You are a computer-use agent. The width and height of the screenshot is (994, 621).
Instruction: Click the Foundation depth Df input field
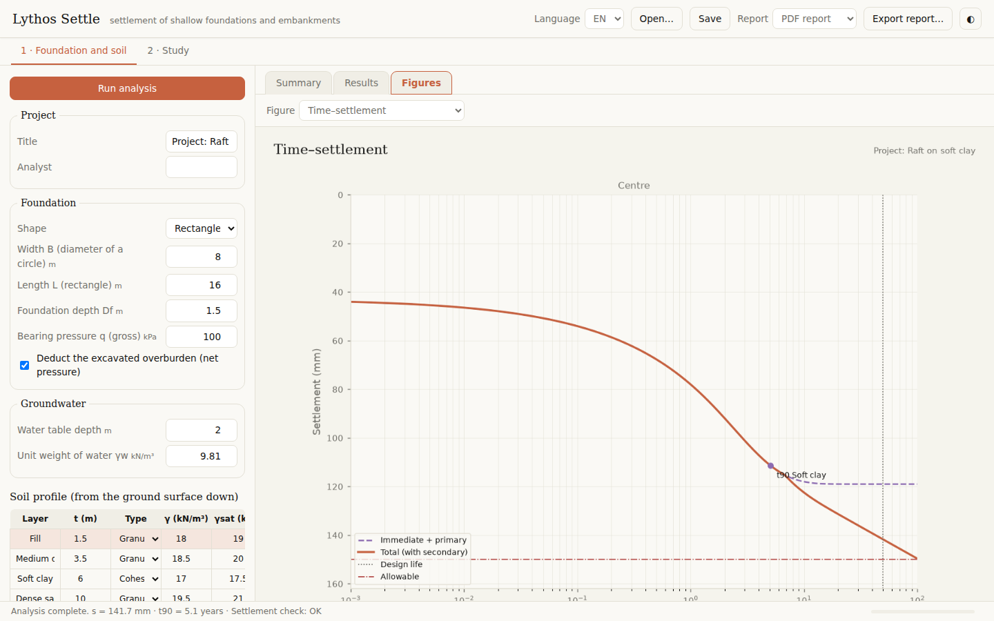(202, 310)
